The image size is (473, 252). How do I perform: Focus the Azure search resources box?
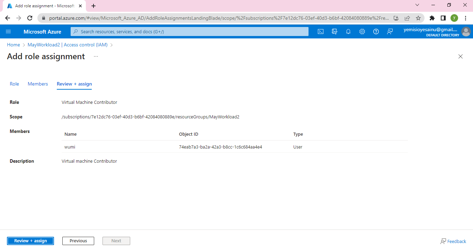click(x=189, y=31)
